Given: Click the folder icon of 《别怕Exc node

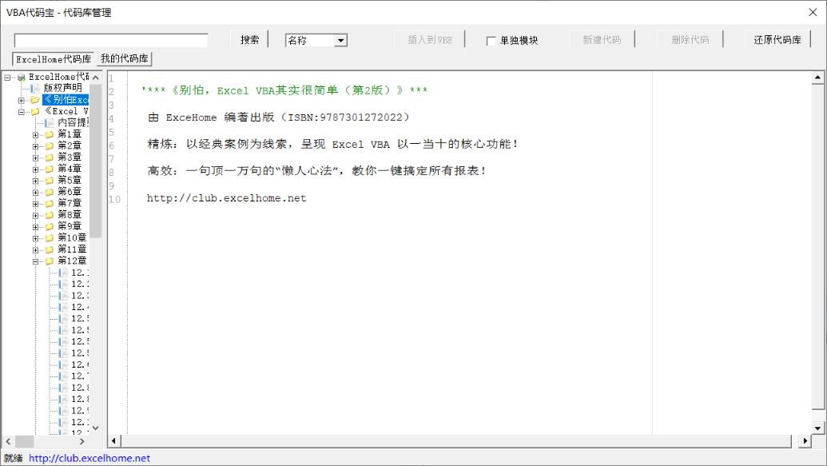Looking at the screenshot, I should click(35, 100).
